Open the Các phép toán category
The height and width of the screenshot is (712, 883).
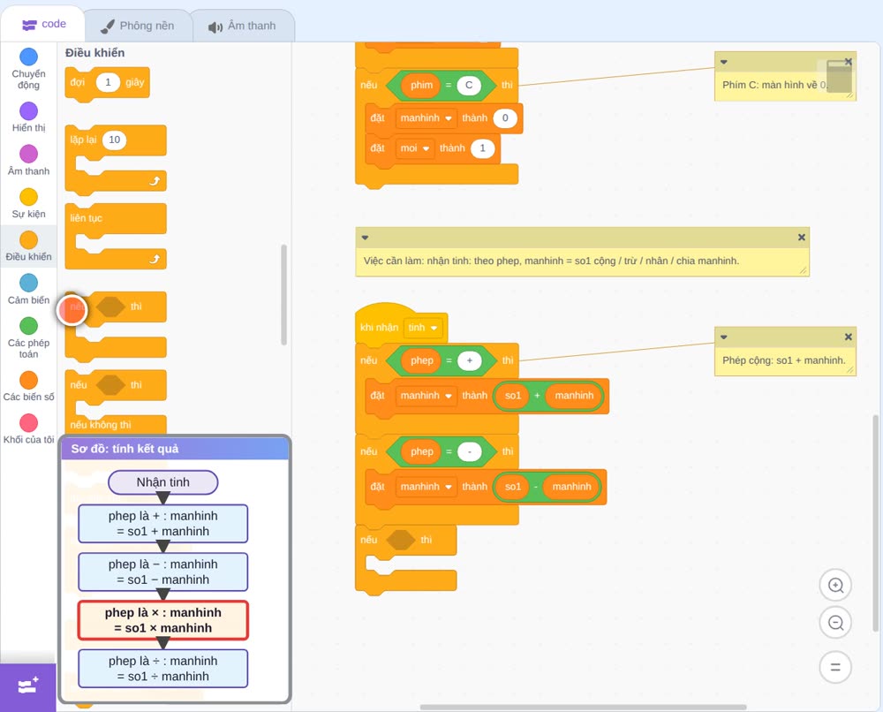tap(28, 338)
